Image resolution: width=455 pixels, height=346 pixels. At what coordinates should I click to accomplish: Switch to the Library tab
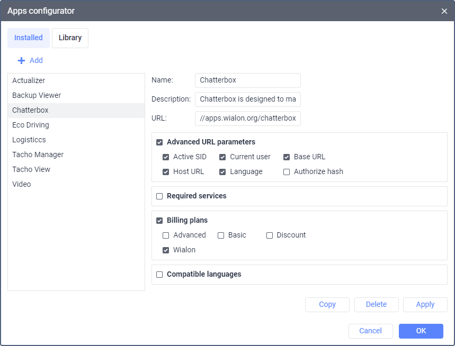tap(70, 38)
